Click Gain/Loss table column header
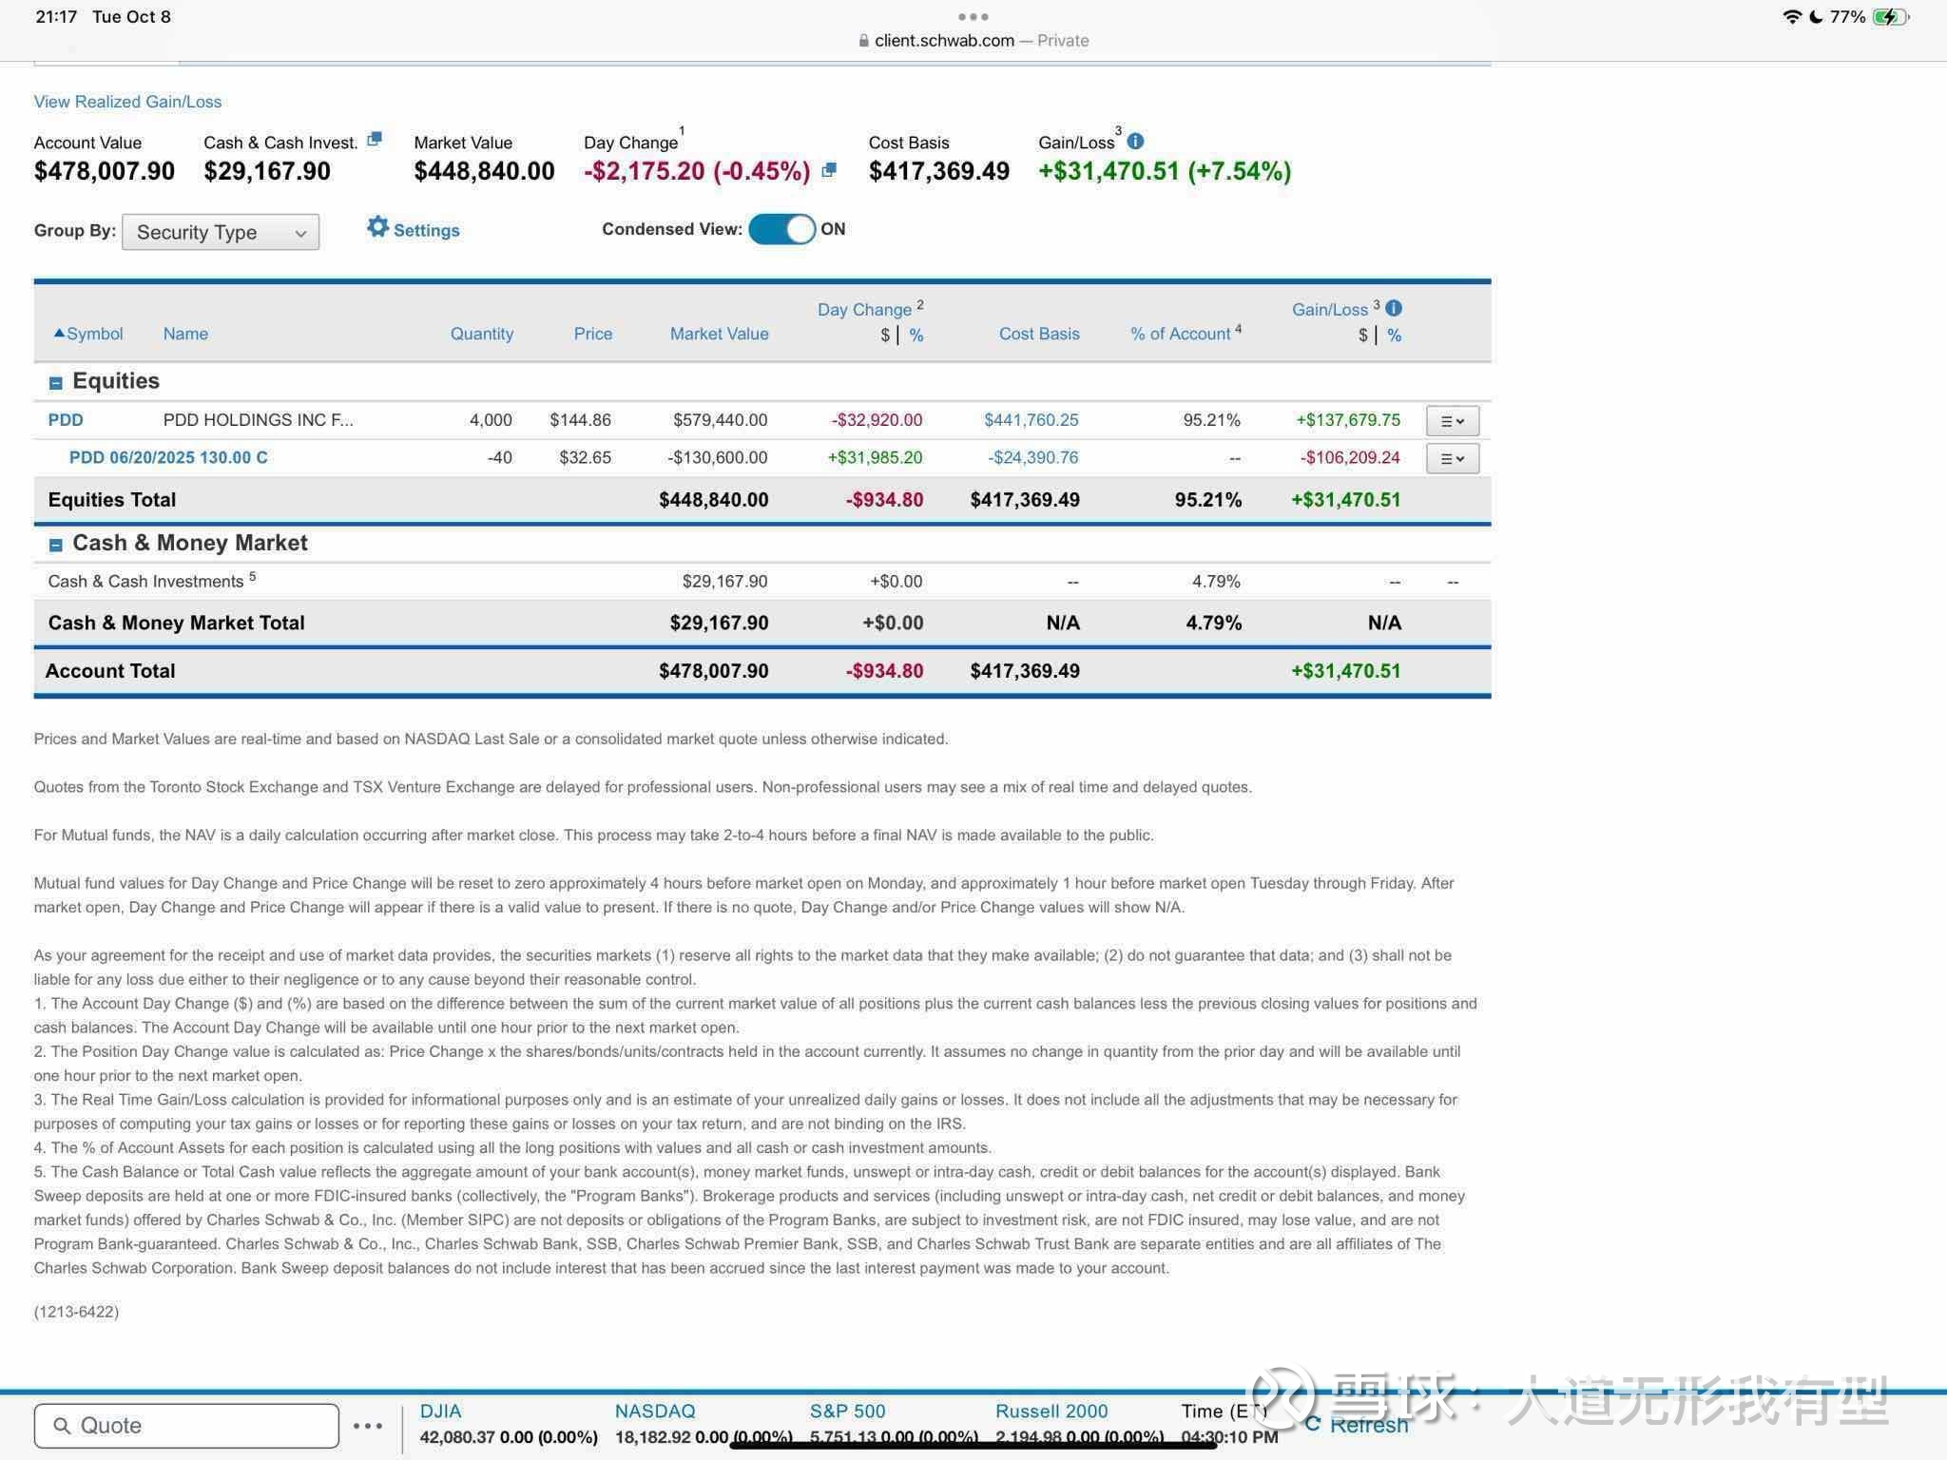The width and height of the screenshot is (1947, 1460). pos(1329,309)
